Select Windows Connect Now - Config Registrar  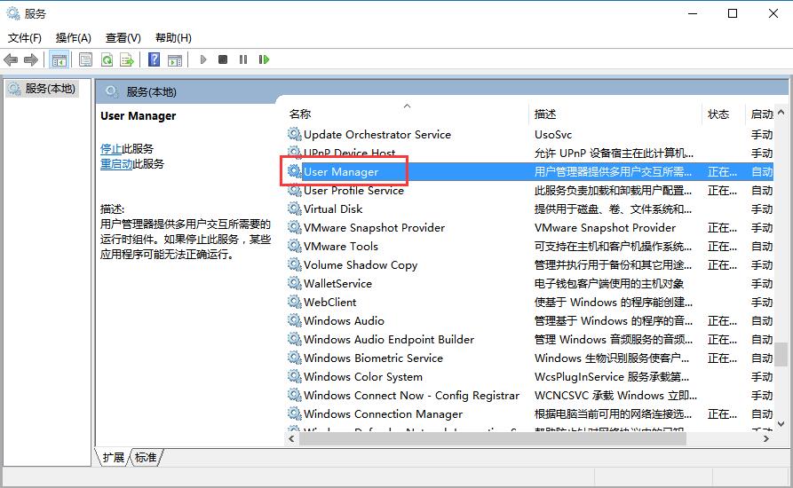[411, 396]
